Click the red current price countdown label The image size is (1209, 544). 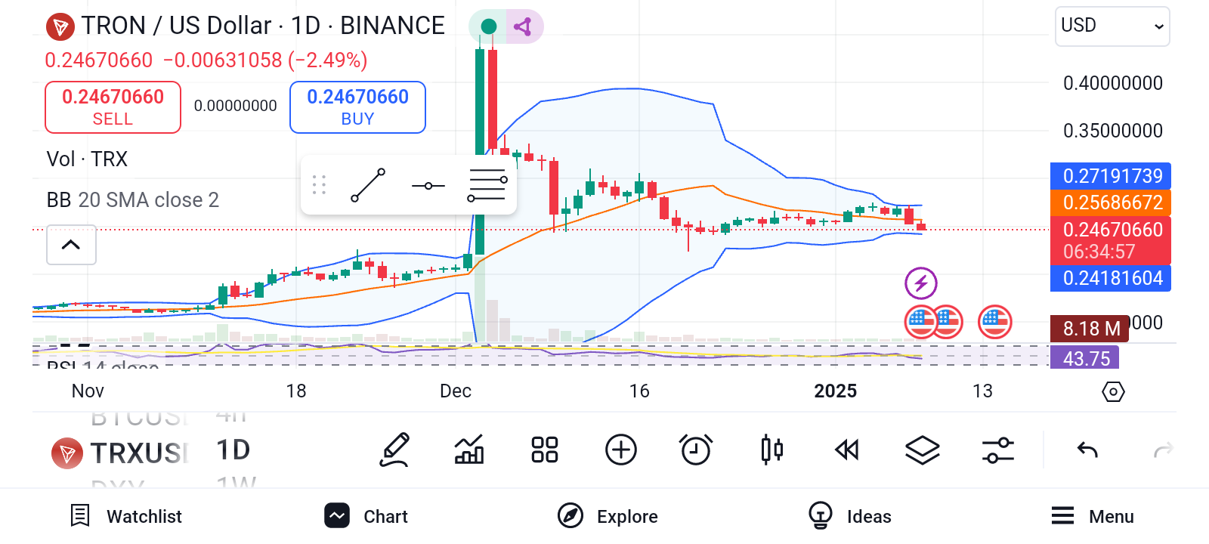tap(1111, 240)
